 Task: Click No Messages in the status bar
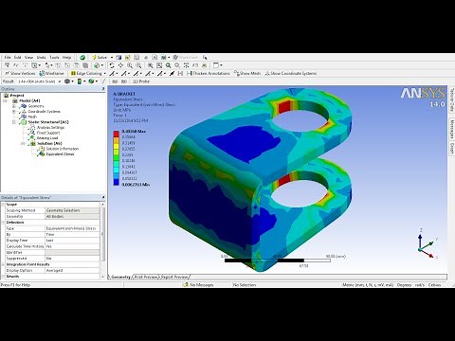(x=198, y=285)
